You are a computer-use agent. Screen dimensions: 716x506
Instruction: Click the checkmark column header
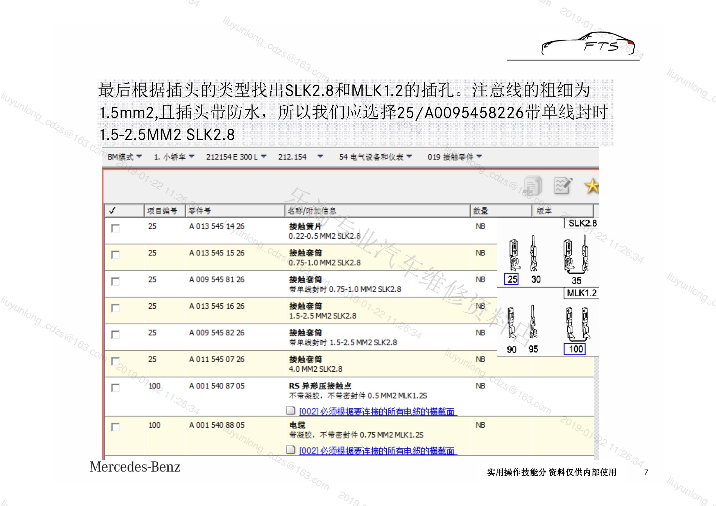click(x=124, y=211)
